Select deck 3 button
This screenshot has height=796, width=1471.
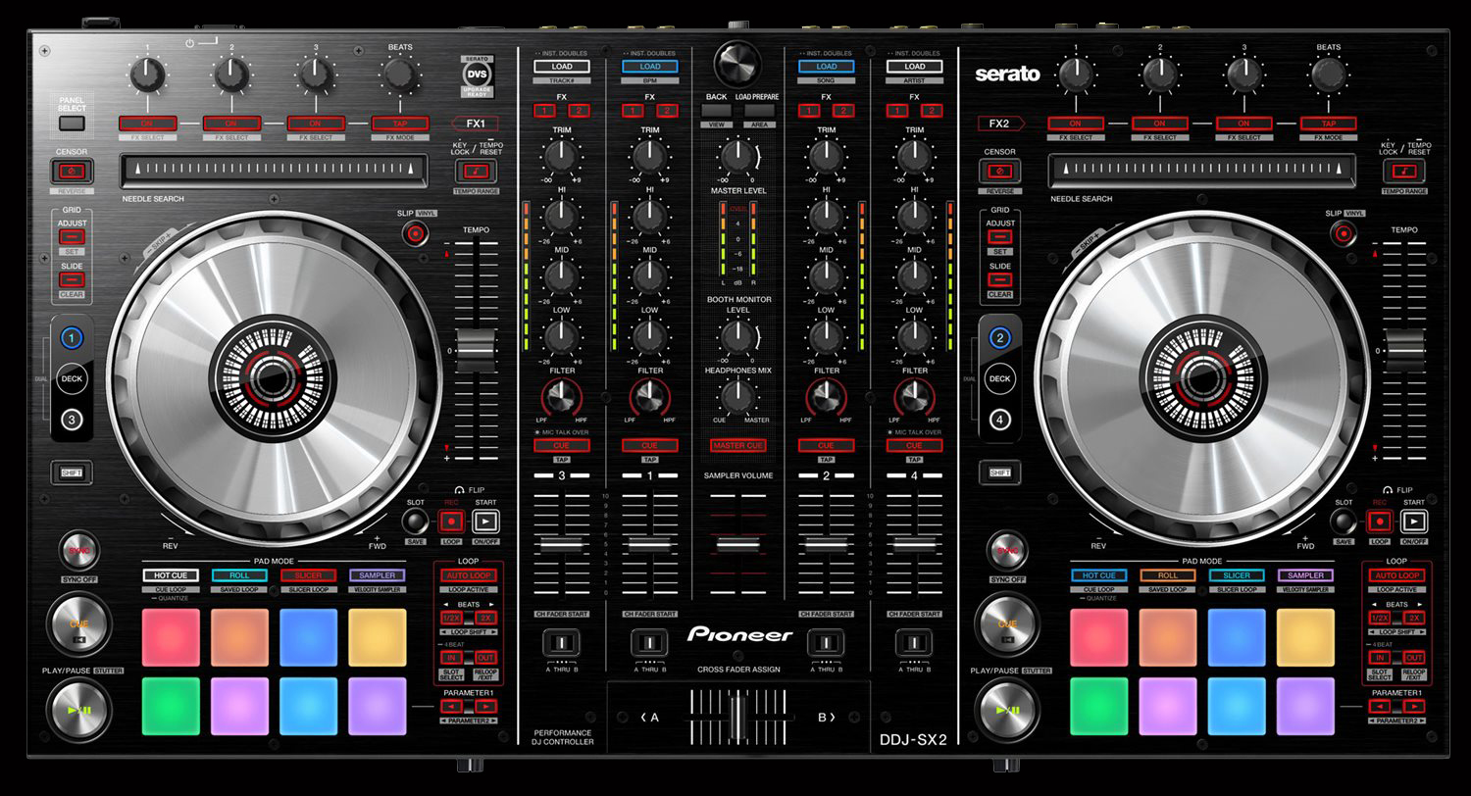(72, 420)
